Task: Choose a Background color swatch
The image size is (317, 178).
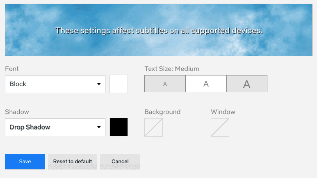Action: pos(153,128)
